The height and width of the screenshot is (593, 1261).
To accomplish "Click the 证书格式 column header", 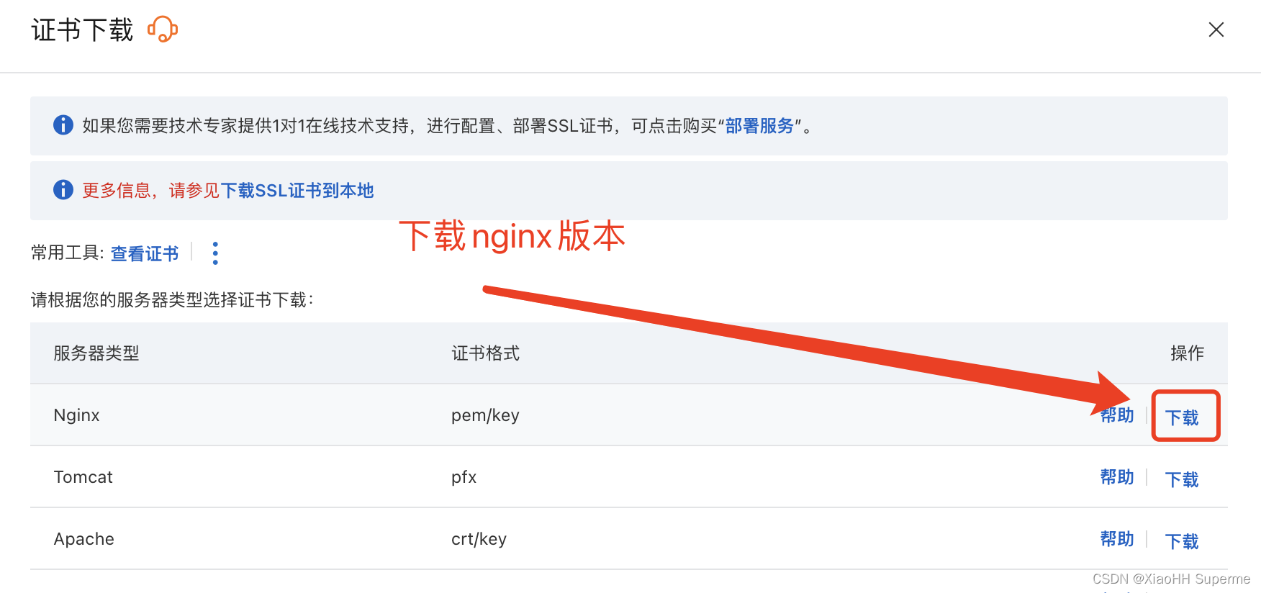I will coord(486,353).
